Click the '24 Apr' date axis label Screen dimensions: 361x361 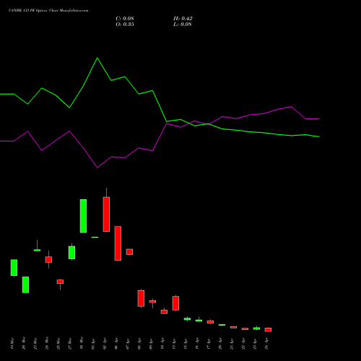click(266, 344)
